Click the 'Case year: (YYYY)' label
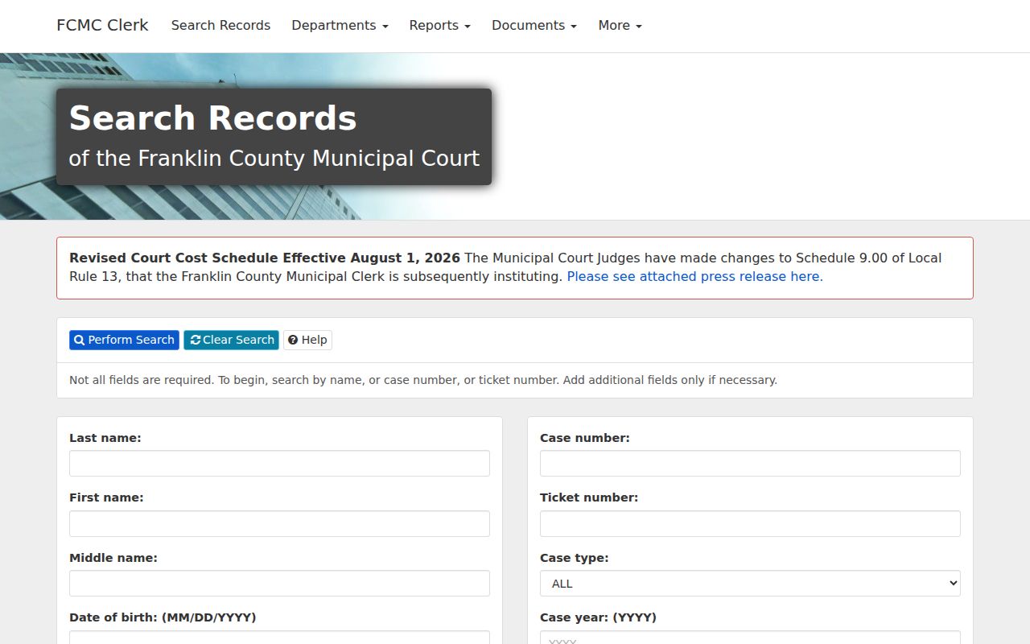Screen dimensions: 1030x644 (x=598, y=617)
